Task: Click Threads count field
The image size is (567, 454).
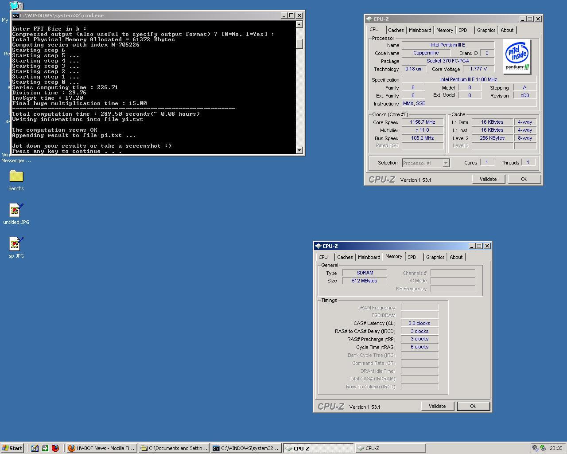Action: click(x=528, y=163)
